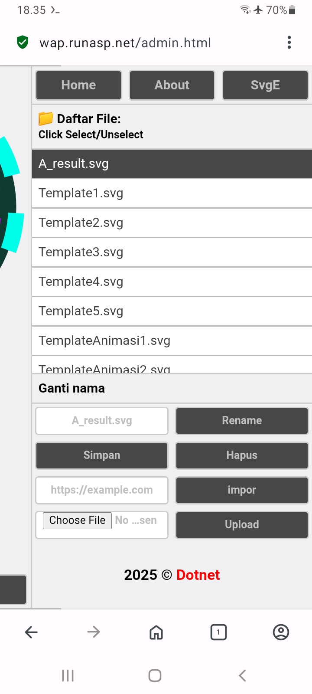Viewport: 312px width, 694px height.
Task: Open the browser home page icon
Action: pos(156,632)
